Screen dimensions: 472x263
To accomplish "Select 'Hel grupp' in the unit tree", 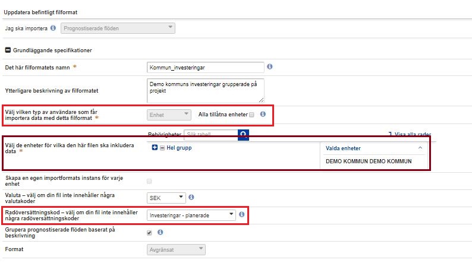I will click(x=179, y=148).
